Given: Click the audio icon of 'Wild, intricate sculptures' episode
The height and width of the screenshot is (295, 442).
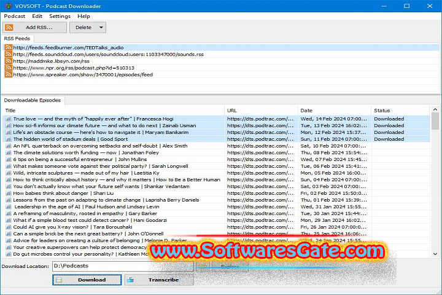Looking at the screenshot, I should click(x=9, y=173).
